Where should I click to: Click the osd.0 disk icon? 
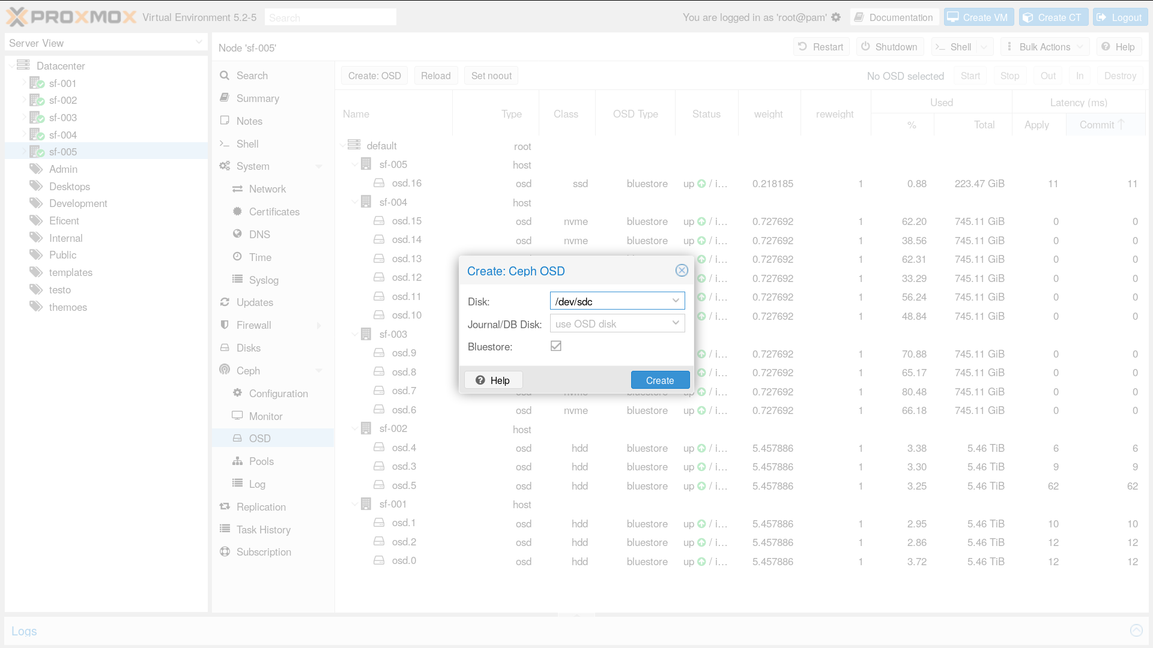pos(379,560)
